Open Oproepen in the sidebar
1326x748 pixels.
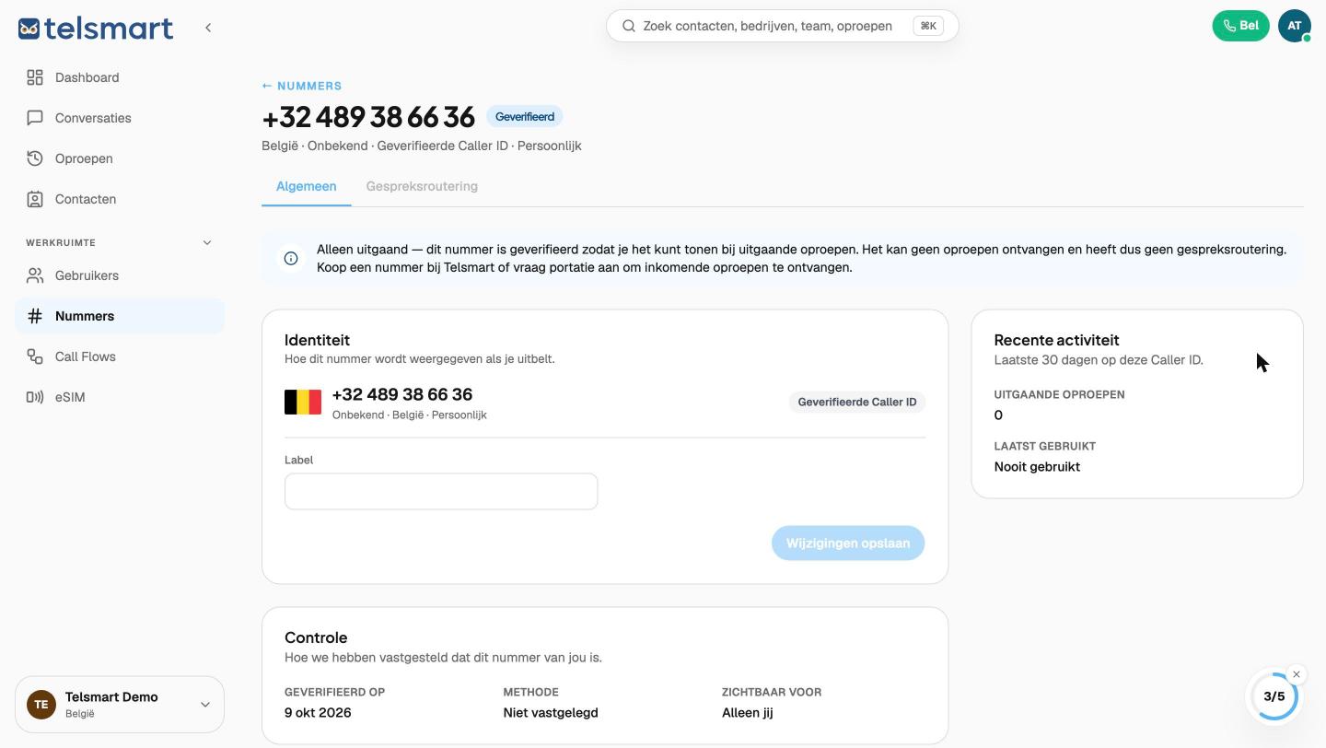(120, 158)
